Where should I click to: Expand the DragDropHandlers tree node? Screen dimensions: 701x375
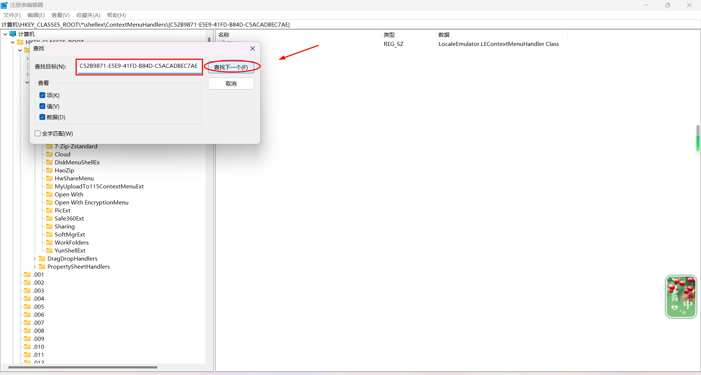pos(35,259)
